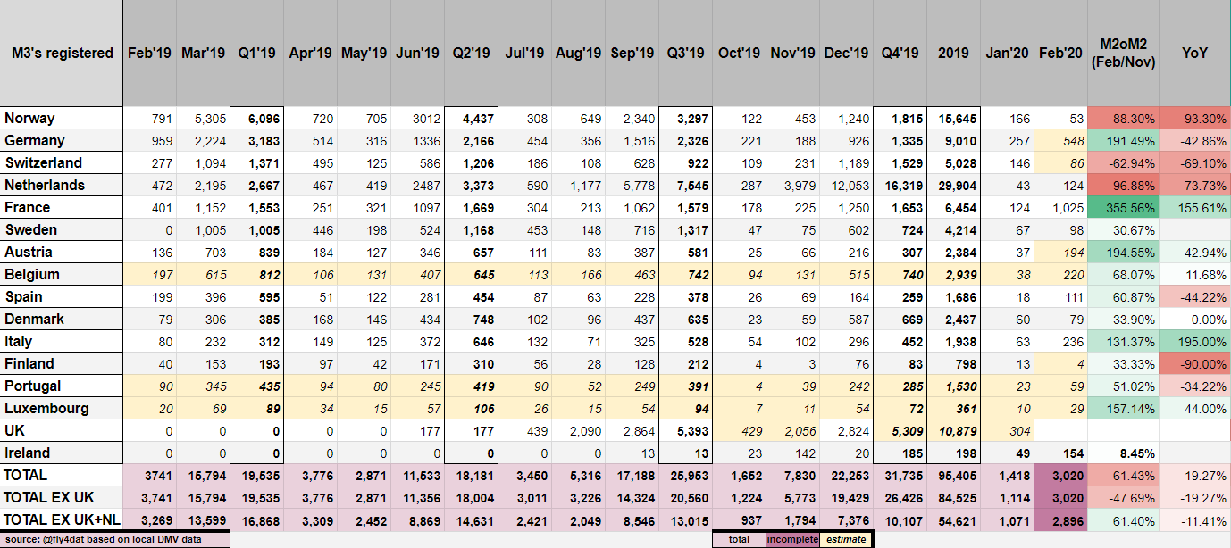Select the "M3's registered" header cell
Image resolution: width=1231 pixels, height=548 pixels.
(x=62, y=53)
